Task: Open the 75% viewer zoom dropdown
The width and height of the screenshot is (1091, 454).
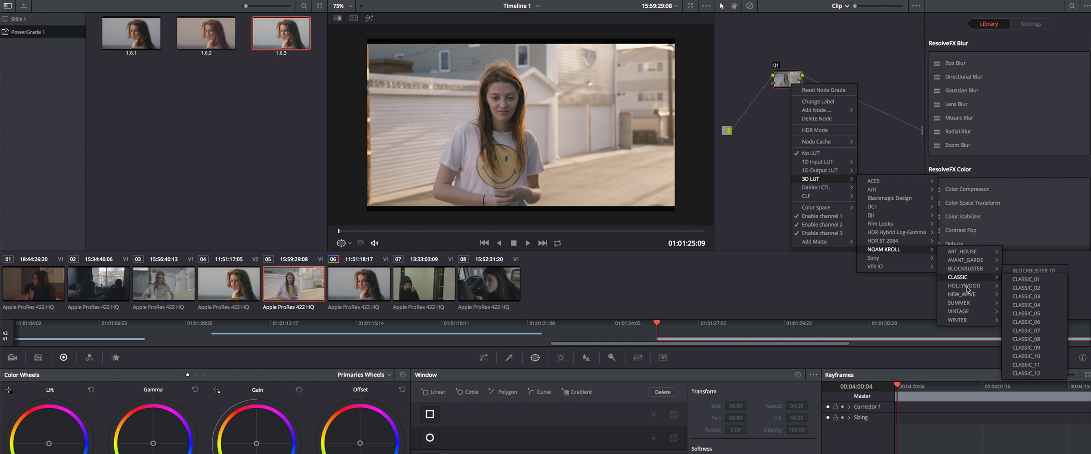Action: click(x=343, y=6)
